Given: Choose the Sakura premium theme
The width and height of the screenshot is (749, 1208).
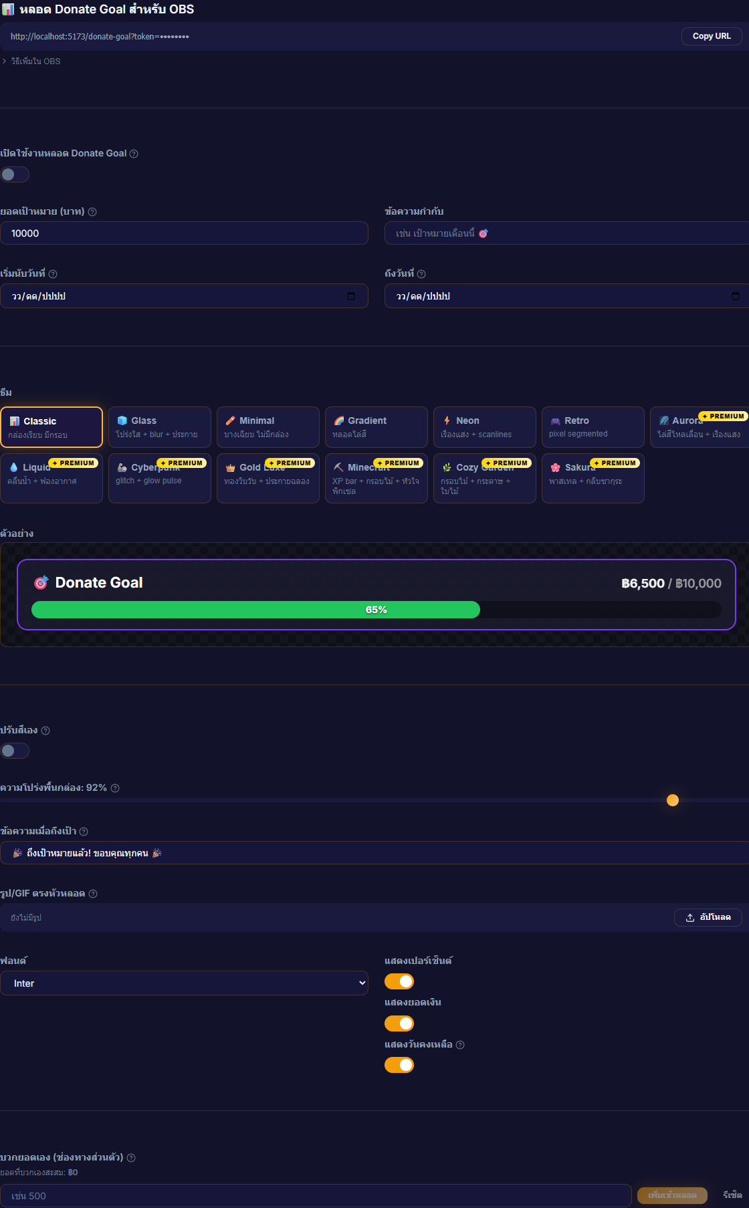Looking at the screenshot, I should 593,478.
